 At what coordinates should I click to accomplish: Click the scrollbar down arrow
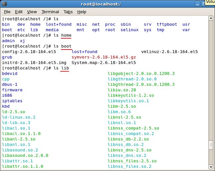pyautogui.click(x=211, y=167)
